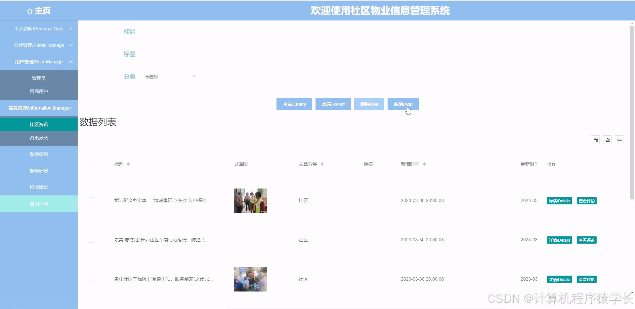The image size is (635, 309).
Task: Click 查看评论 for 最美志愿红 row
Action: click(587, 240)
